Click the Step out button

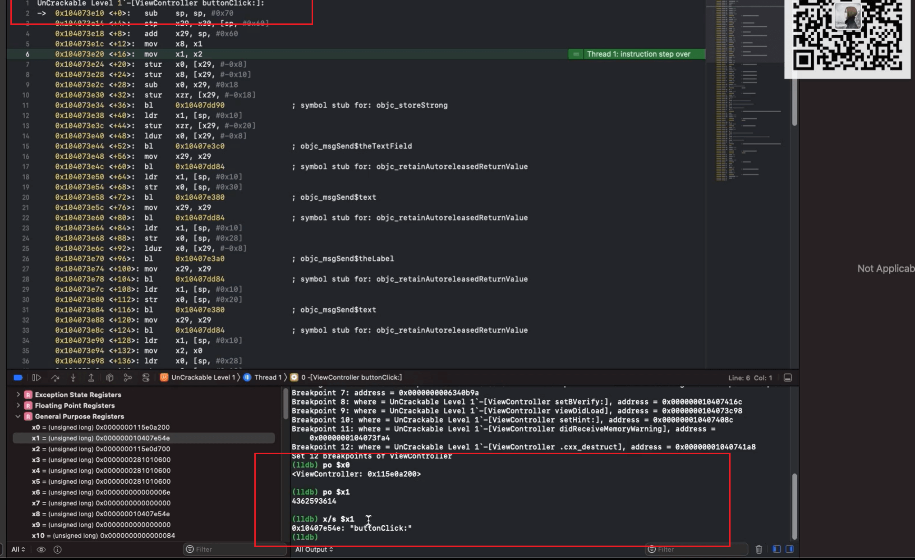[91, 377]
